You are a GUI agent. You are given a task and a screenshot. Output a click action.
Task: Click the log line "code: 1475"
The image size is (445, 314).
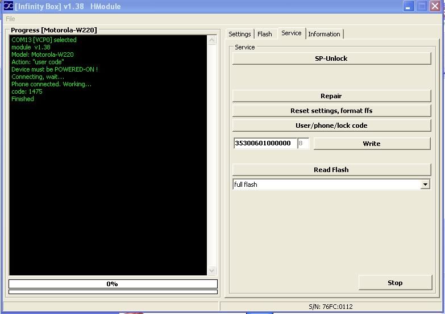(x=27, y=91)
